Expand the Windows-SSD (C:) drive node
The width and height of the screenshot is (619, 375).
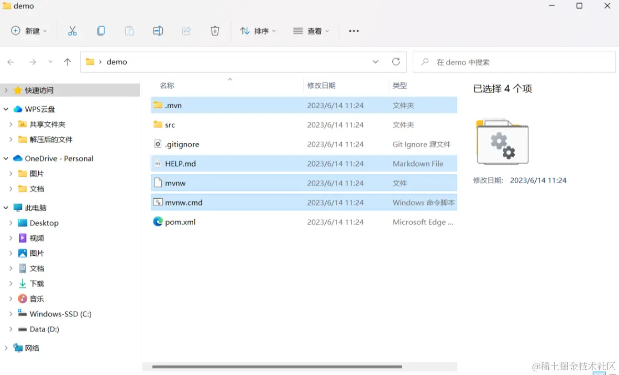click(x=10, y=314)
